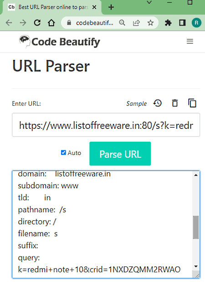The image size is (205, 282).
Task: Clear the URL with the trash icon
Action: (x=175, y=103)
